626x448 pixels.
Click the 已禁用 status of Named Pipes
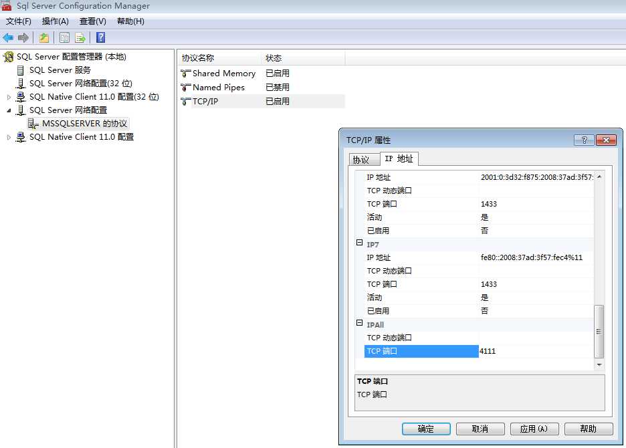pos(278,88)
